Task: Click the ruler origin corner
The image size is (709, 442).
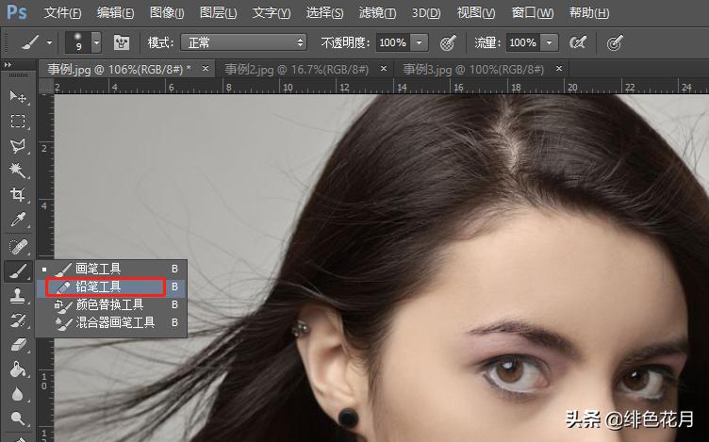Action: (46, 86)
